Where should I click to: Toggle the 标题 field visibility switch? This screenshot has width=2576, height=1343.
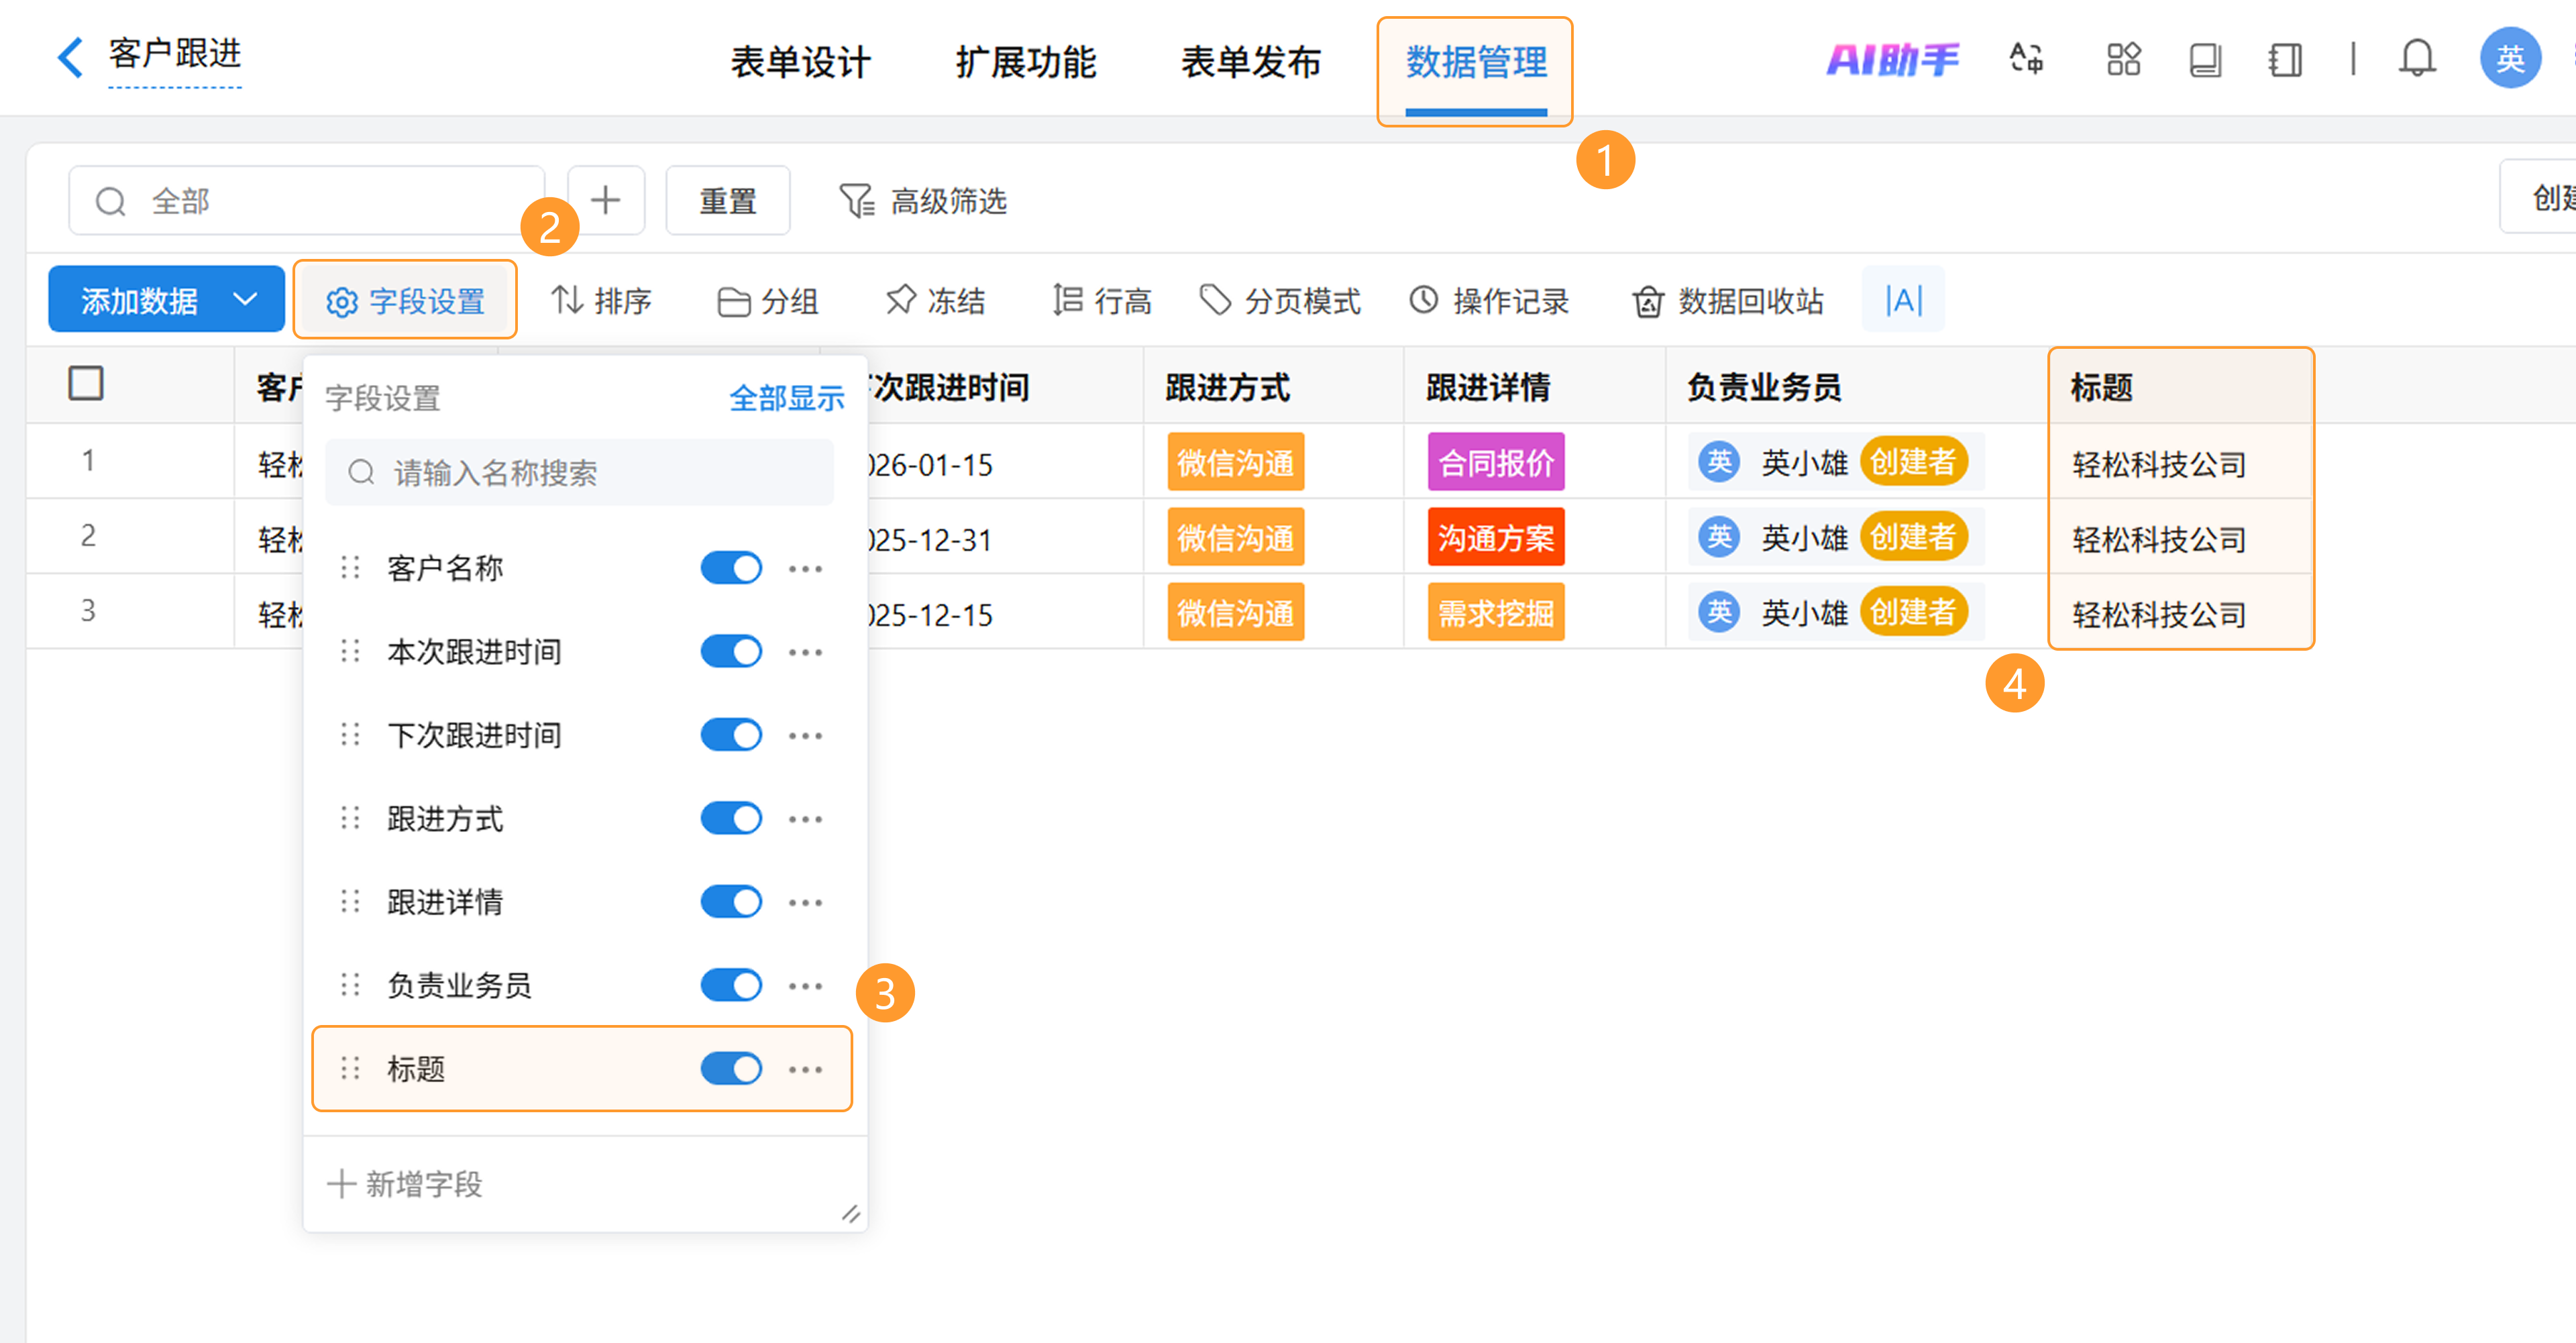pos(731,1068)
